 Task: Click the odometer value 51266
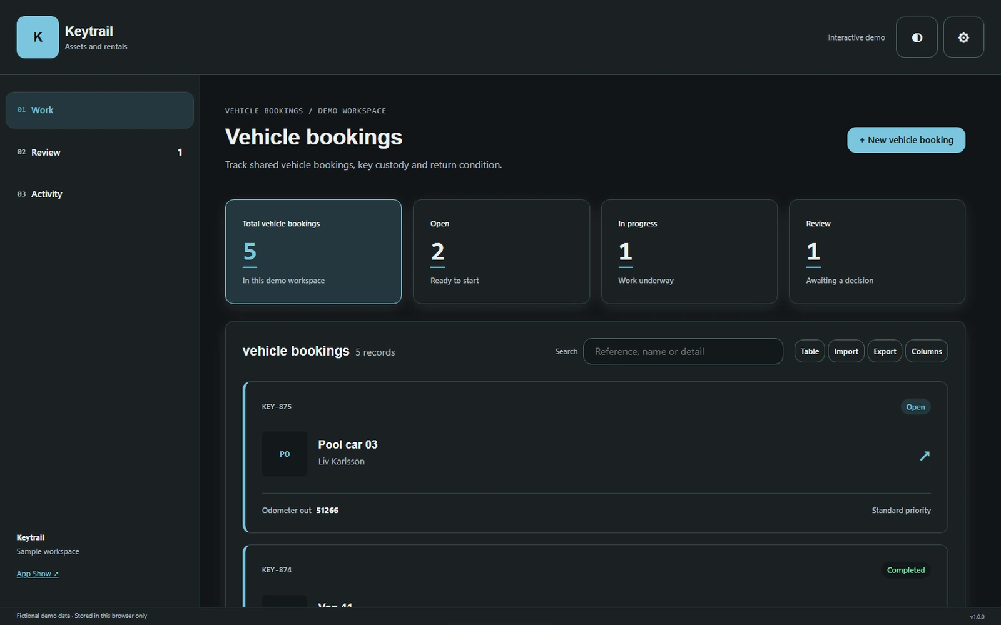(x=327, y=511)
